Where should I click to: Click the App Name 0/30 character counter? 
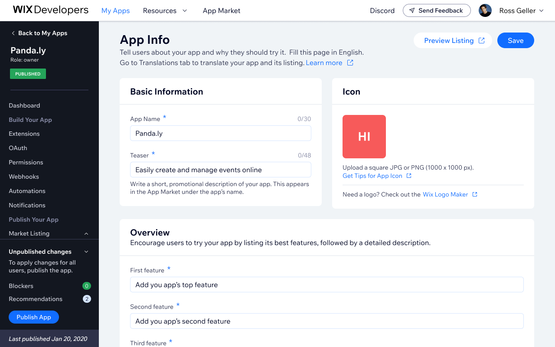[x=304, y=119]
